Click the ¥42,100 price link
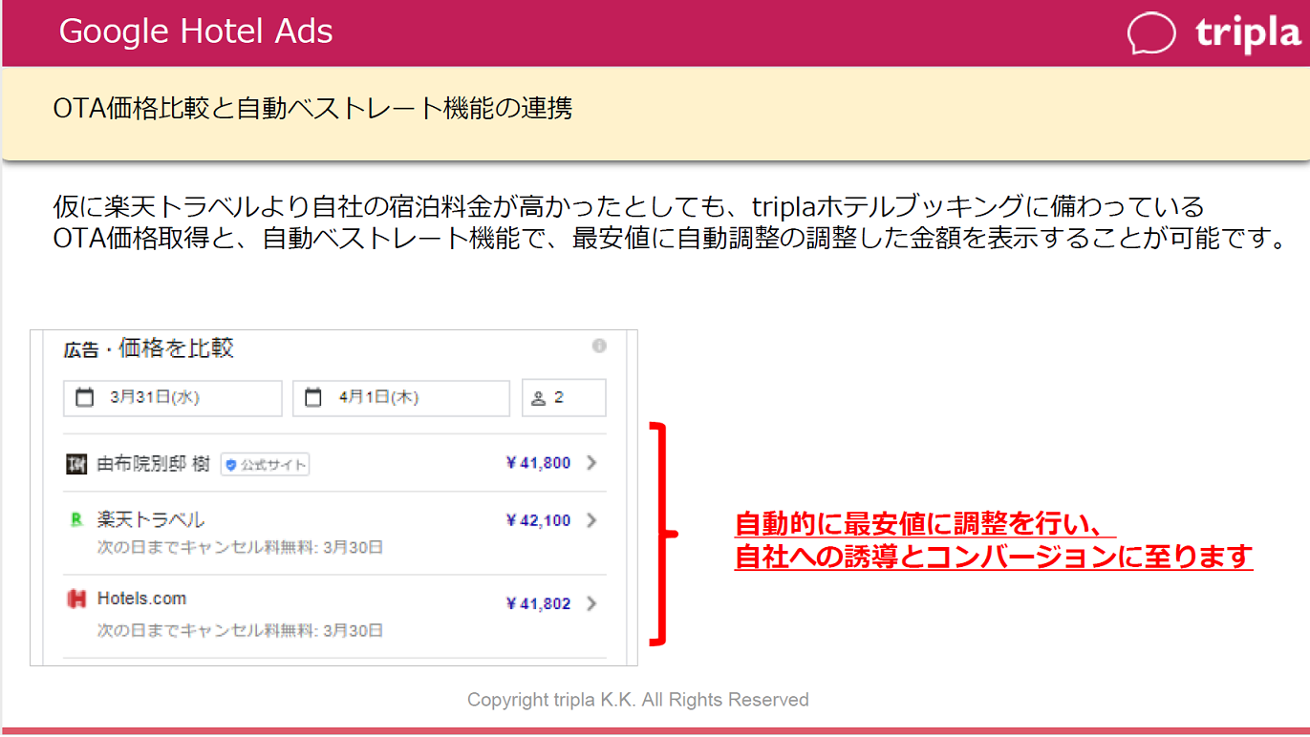Image resolution: width=1310 pixels, height=737 pixels. point(538,520)
